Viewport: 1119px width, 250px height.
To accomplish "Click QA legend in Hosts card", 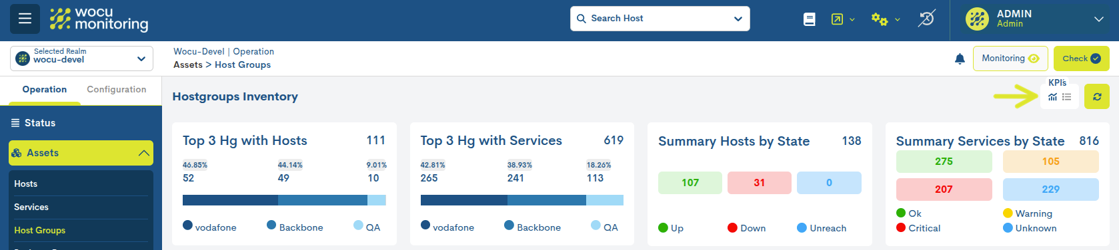I will pyautogui.click(x=367, y=227).
